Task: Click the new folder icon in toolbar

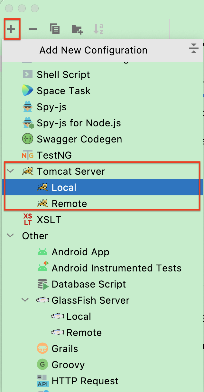Action: [77, 29]
